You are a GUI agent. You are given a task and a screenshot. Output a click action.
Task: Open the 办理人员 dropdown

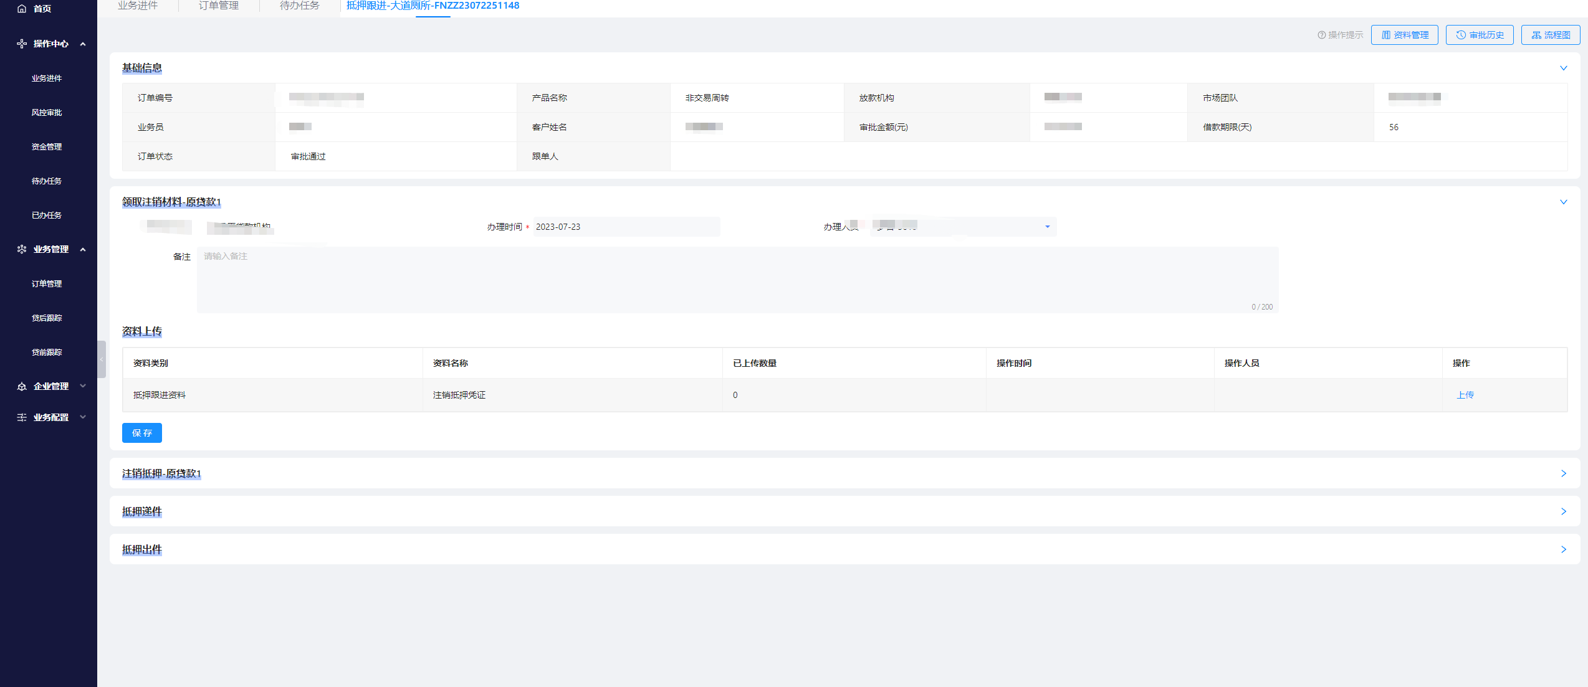click(964, 227)
